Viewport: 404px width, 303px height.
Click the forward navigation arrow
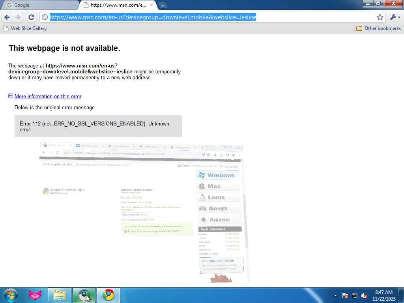[x=18, y=17]
